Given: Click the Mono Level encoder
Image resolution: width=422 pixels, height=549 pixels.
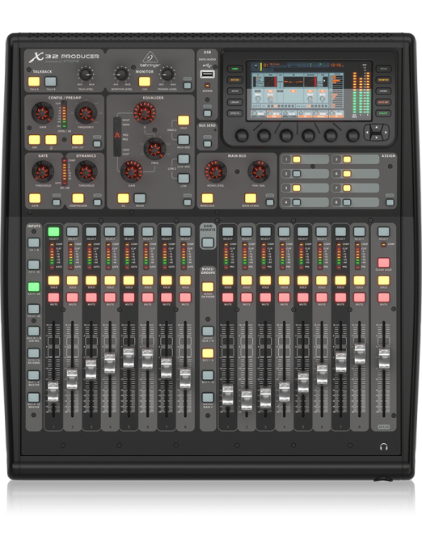Looking at the screenshot, I should tap(215, 171).
